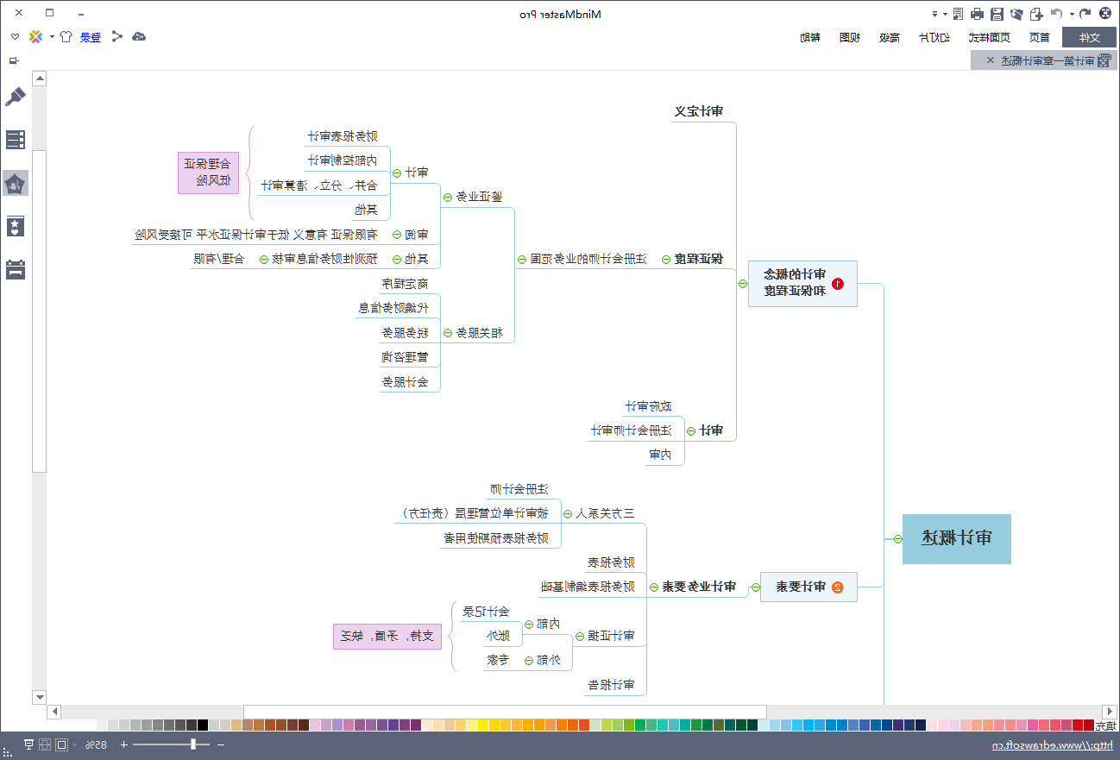The image size is (1120, 760).
Task: Click the horizontal scrollbar thumb
Action: pos(505,712)
